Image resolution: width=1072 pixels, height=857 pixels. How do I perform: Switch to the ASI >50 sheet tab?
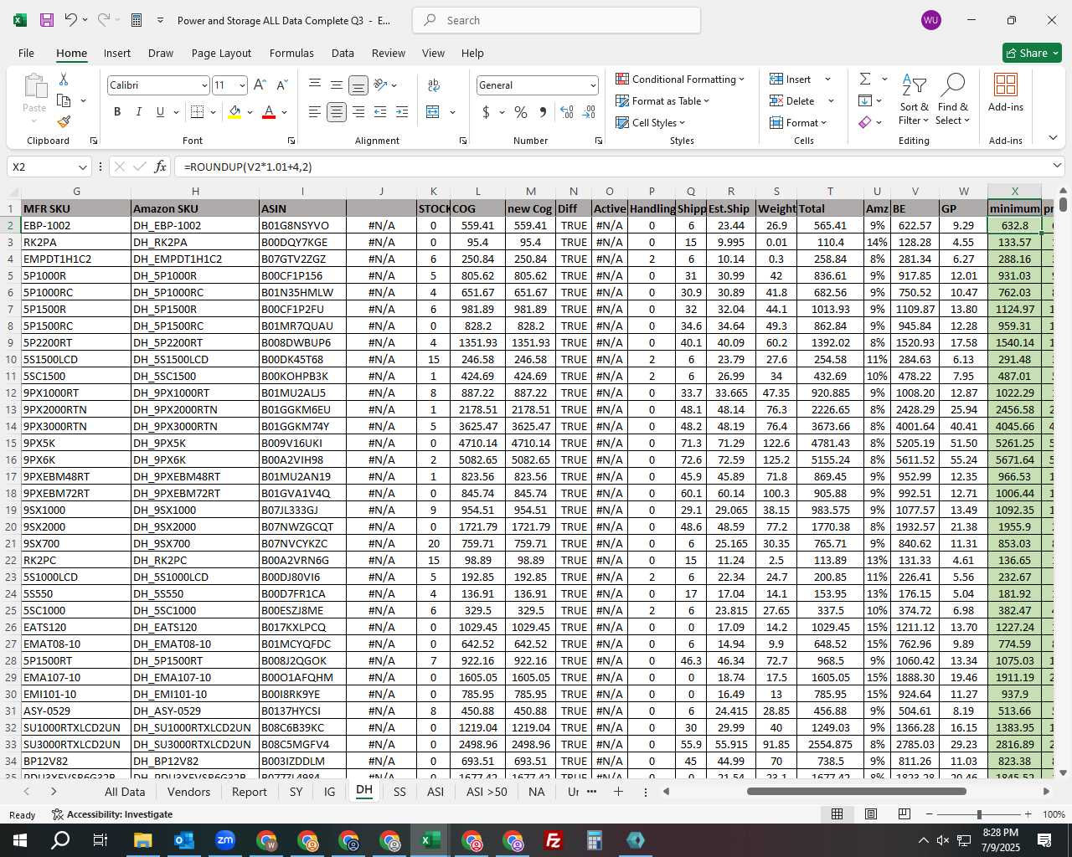[487, 792]
